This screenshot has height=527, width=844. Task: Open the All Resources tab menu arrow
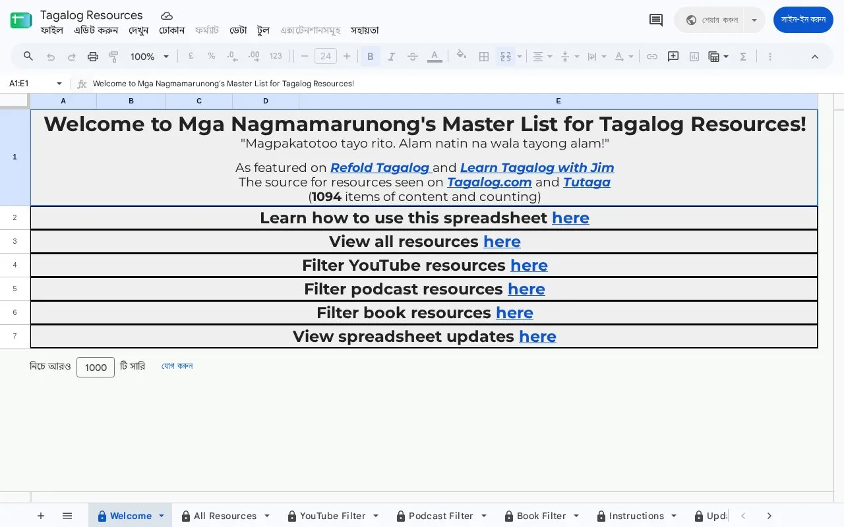pyautogui.click(x=267, y=516)
